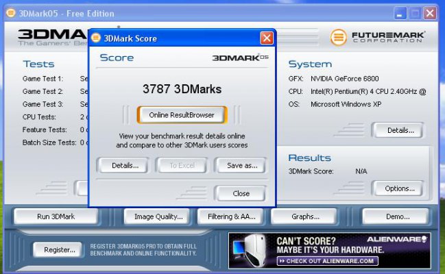The width and height of the screenshot is (445, 274).
Task: Click Save as in the Score dialog
Action: (x=242, y=165)
